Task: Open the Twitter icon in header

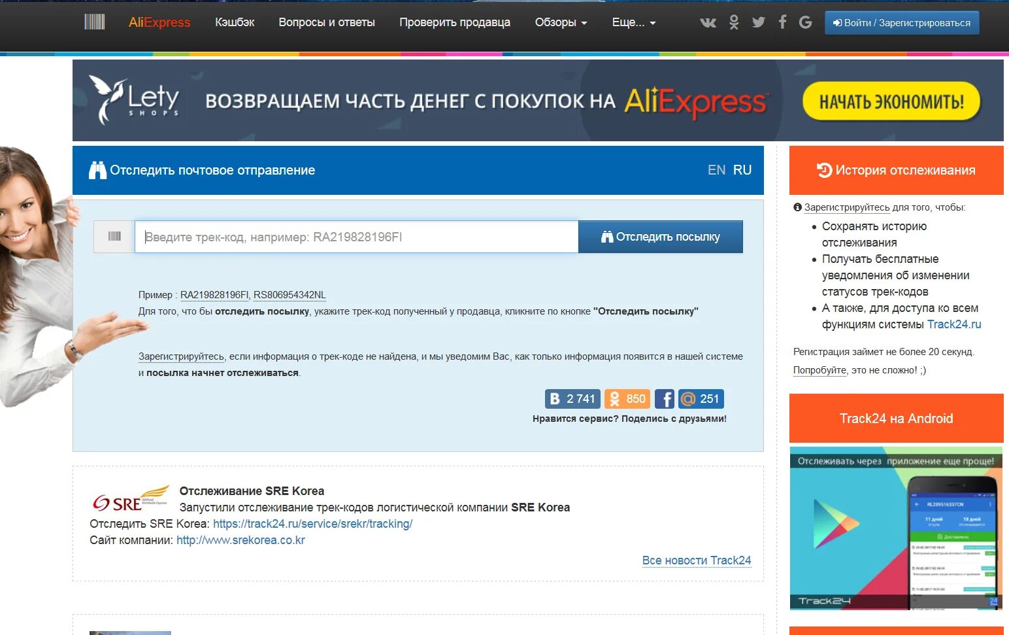Action: 758,22
